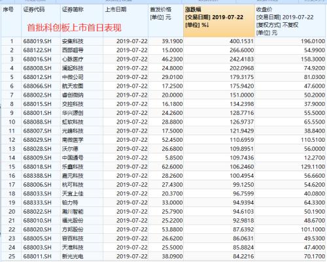The image size is (327, 262).
Task: Click the 175.9420 percent change value
Action: (x=241, y=86)
